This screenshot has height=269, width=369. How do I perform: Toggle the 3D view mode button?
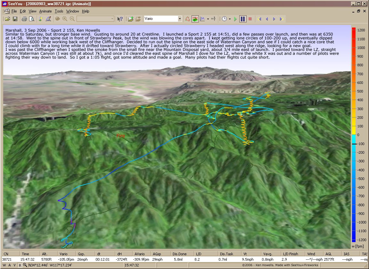[195, 19]
